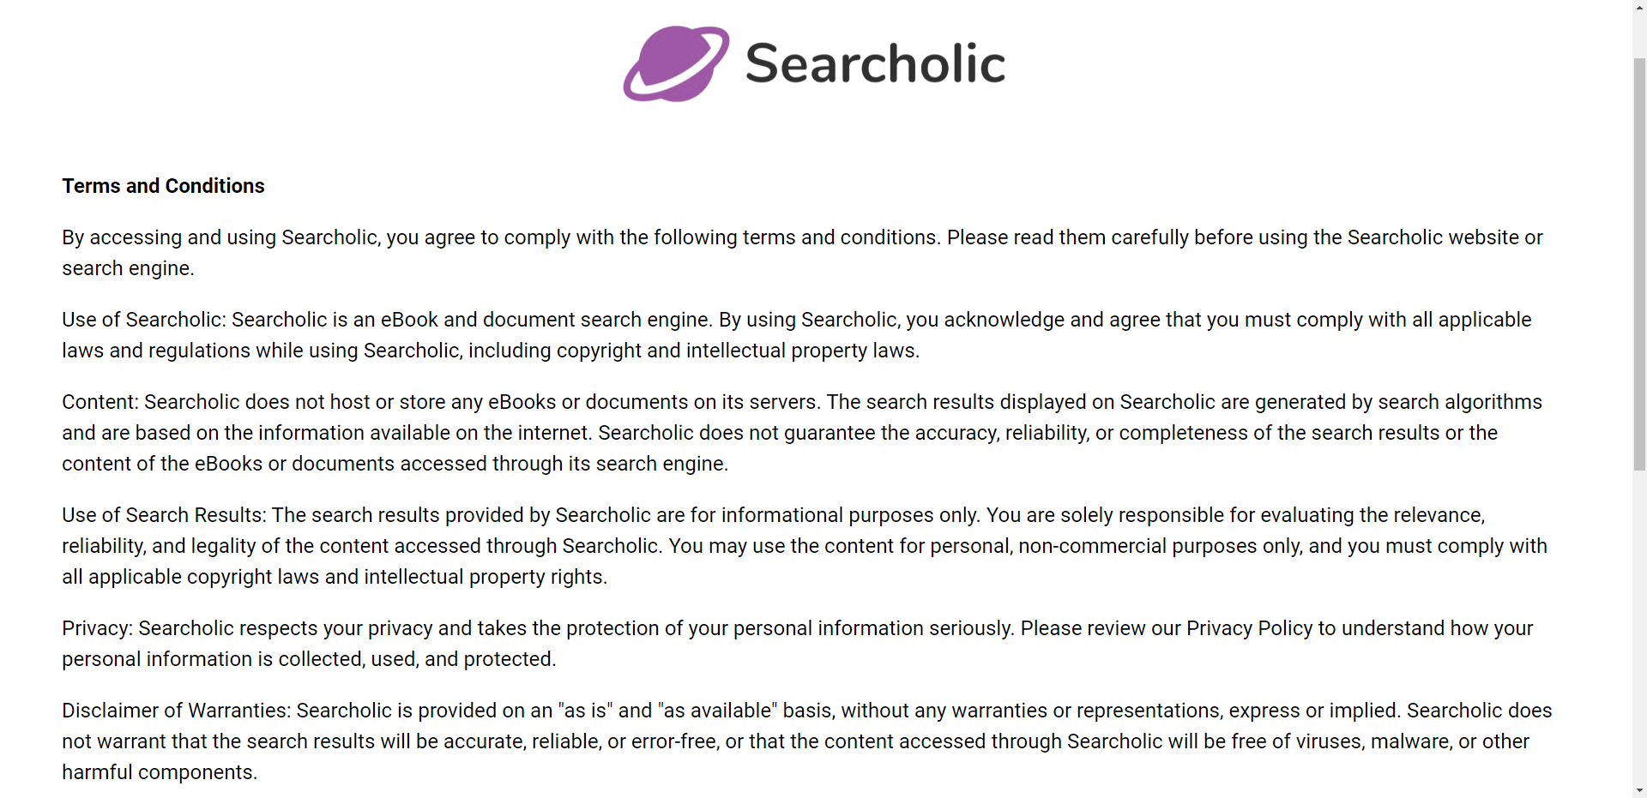1647x798 pixels.
Task: Click the scrollbar down arrow
Action: (x=1639, y=790)
